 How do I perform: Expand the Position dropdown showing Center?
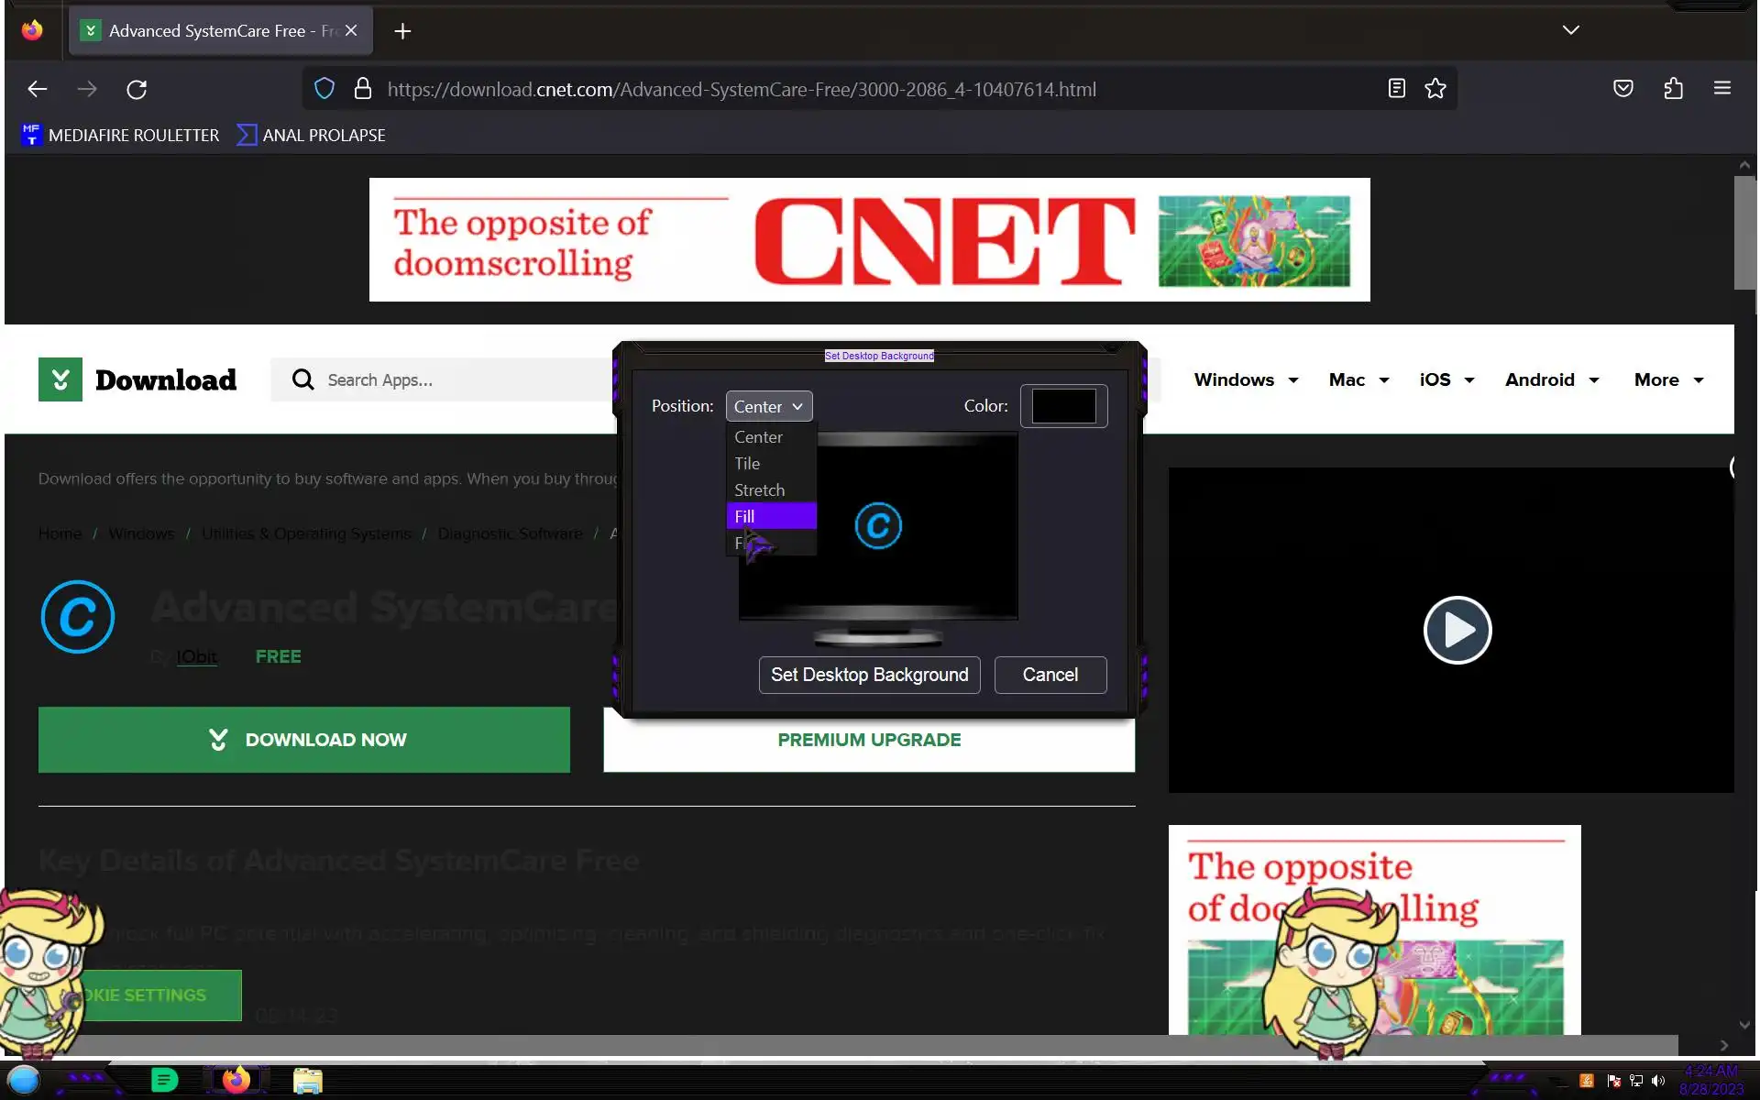pyautogui.click(x=769, y=406)
